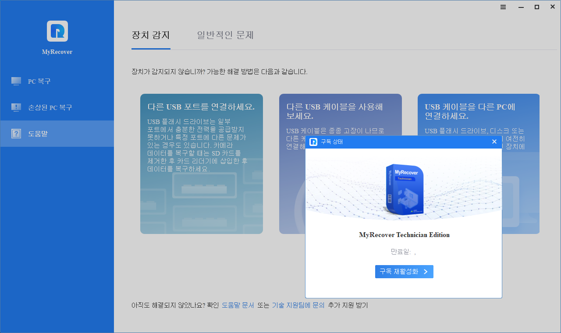Viewport: 561px width, 333px height.
Task: Open the hamburger menu in title bar
Action: click(503, 7)
